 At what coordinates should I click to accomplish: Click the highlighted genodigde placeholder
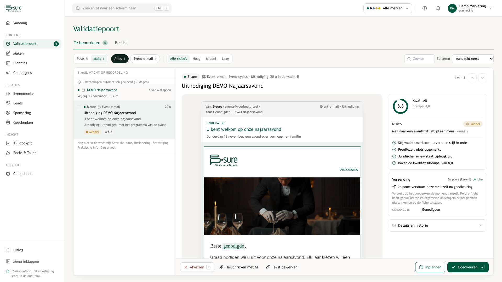[x=234, y=246]
